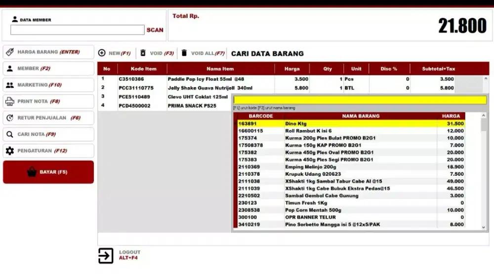
Task: Open Harga Barang (ENTER) menu
Action: [x=48, y=52]
